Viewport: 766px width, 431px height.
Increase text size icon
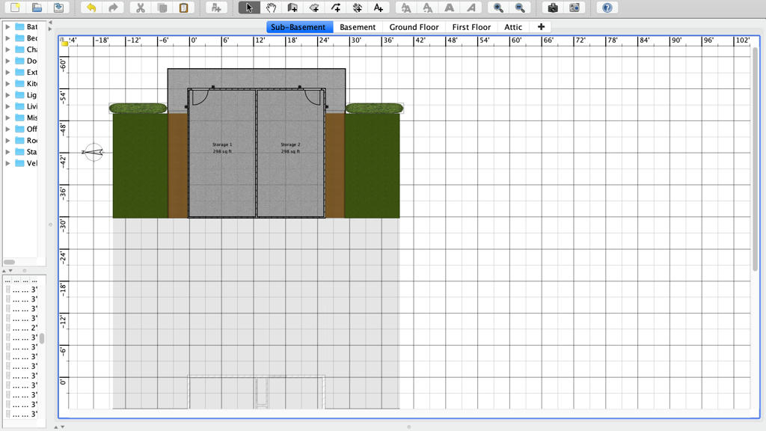tap(405, 7)
